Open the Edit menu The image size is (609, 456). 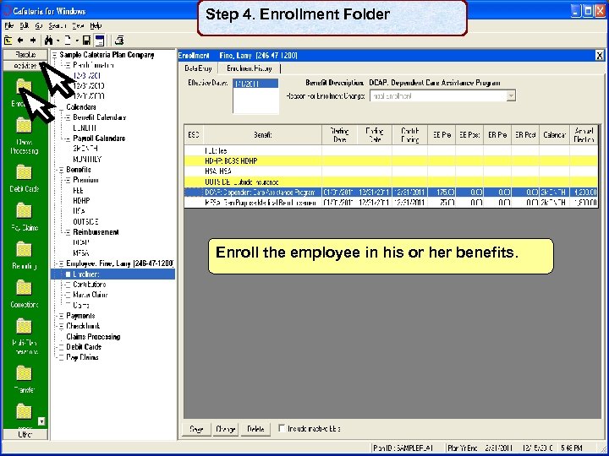24,26
